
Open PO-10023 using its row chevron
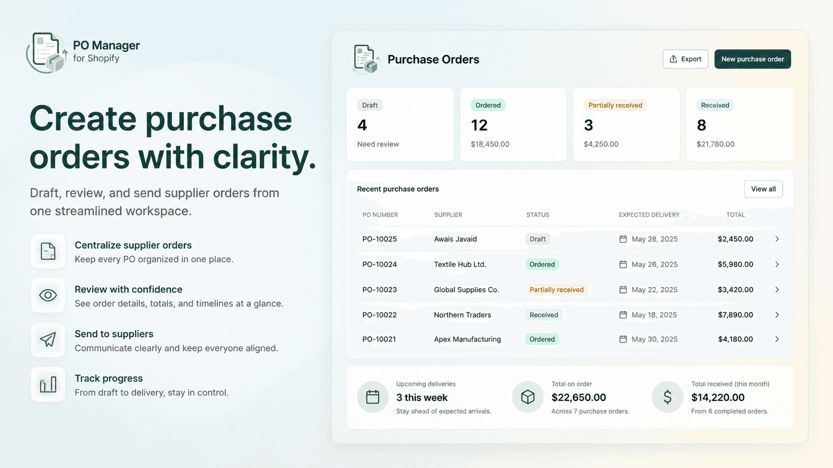[777, 290]
